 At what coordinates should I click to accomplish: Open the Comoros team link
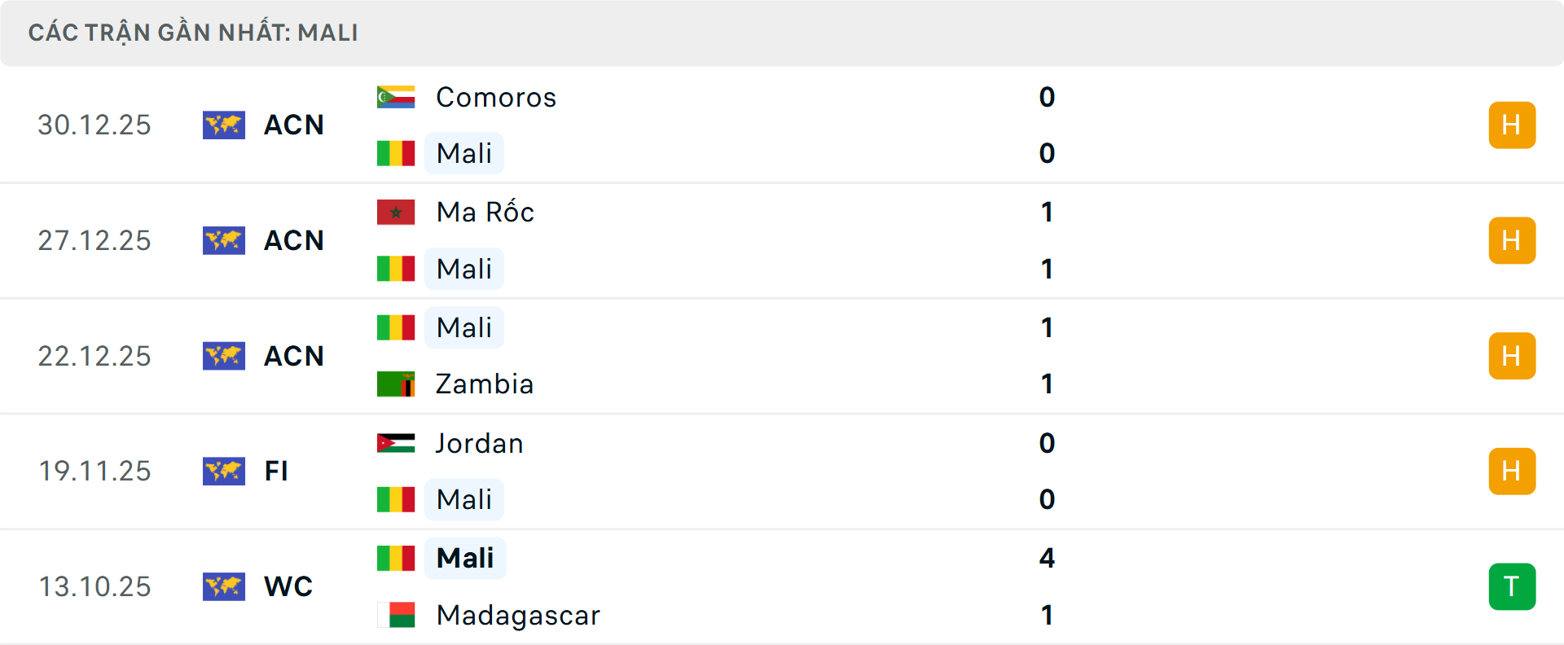tap(496, 97)
